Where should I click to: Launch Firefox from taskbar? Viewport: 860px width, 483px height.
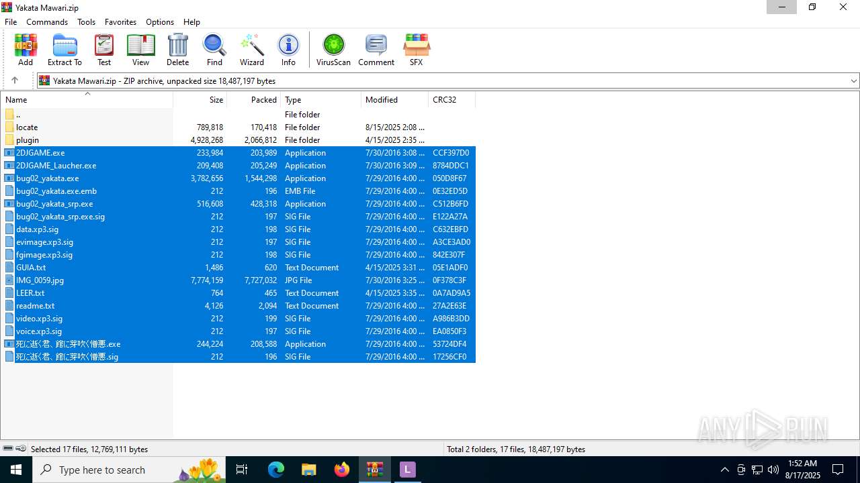[x=342, y=470]
